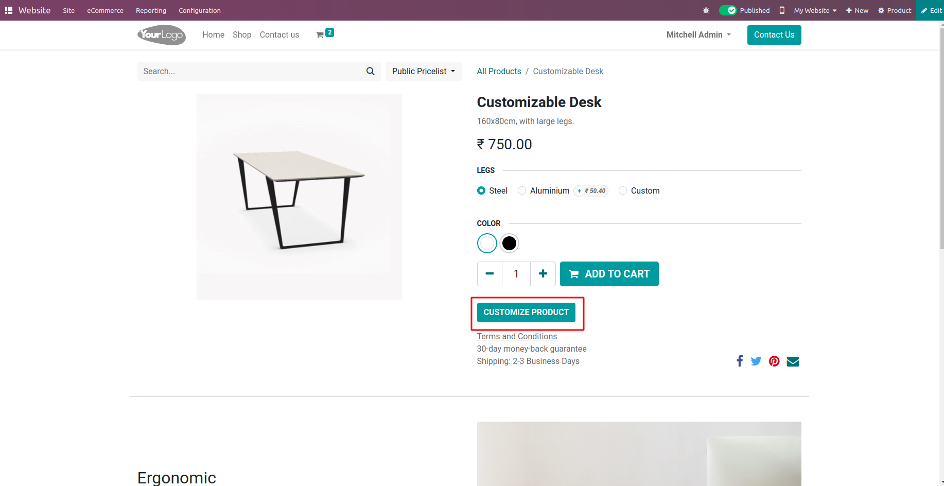Choose the black color swatch
Image resolution: width=944 pixels, height=486 pixels.
509,244
